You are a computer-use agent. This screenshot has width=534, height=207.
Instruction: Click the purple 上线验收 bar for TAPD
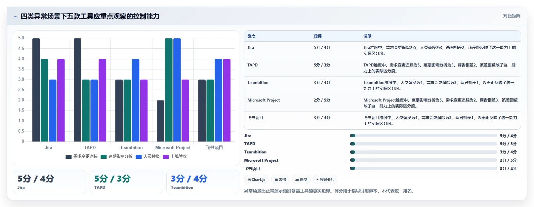point(103,100)
